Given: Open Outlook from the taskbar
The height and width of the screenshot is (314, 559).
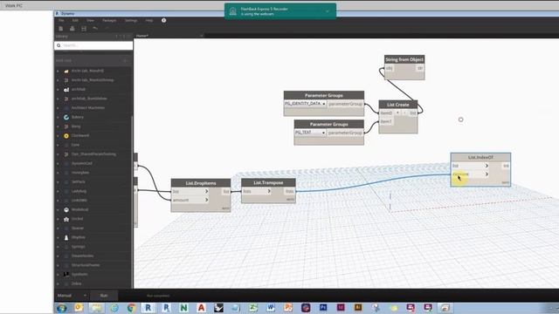Looking at the screenshot, I should pos(79,308).
